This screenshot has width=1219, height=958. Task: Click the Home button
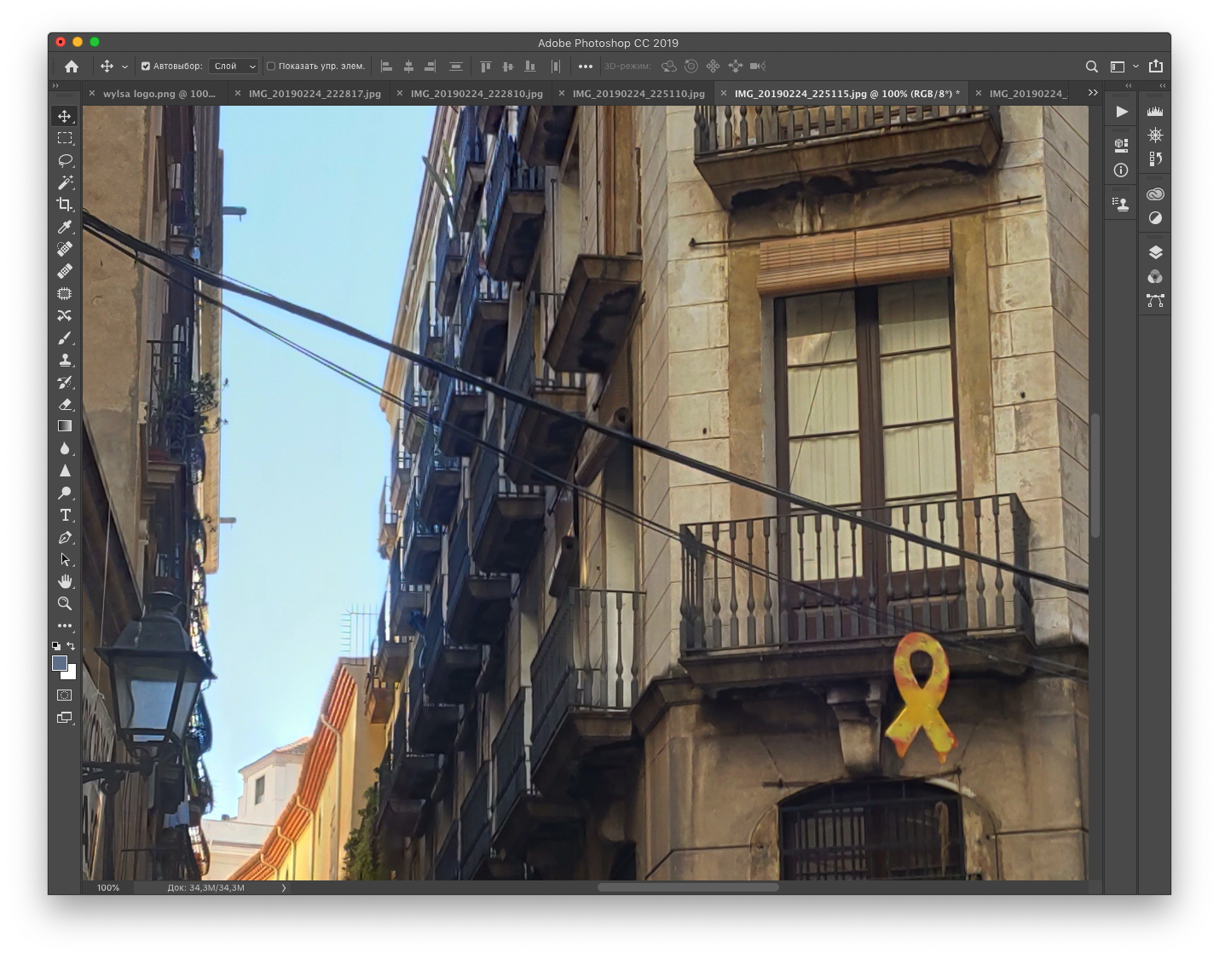click(72, 66)
